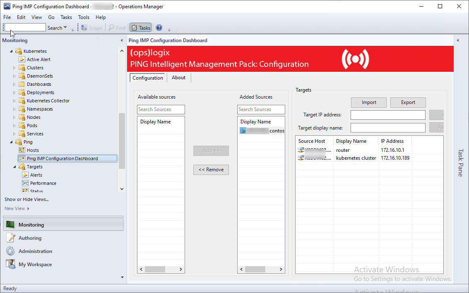Screen dimensions: 469x293
Task: Expand the DaemonSets tree node
Action: tap(14, 76)
